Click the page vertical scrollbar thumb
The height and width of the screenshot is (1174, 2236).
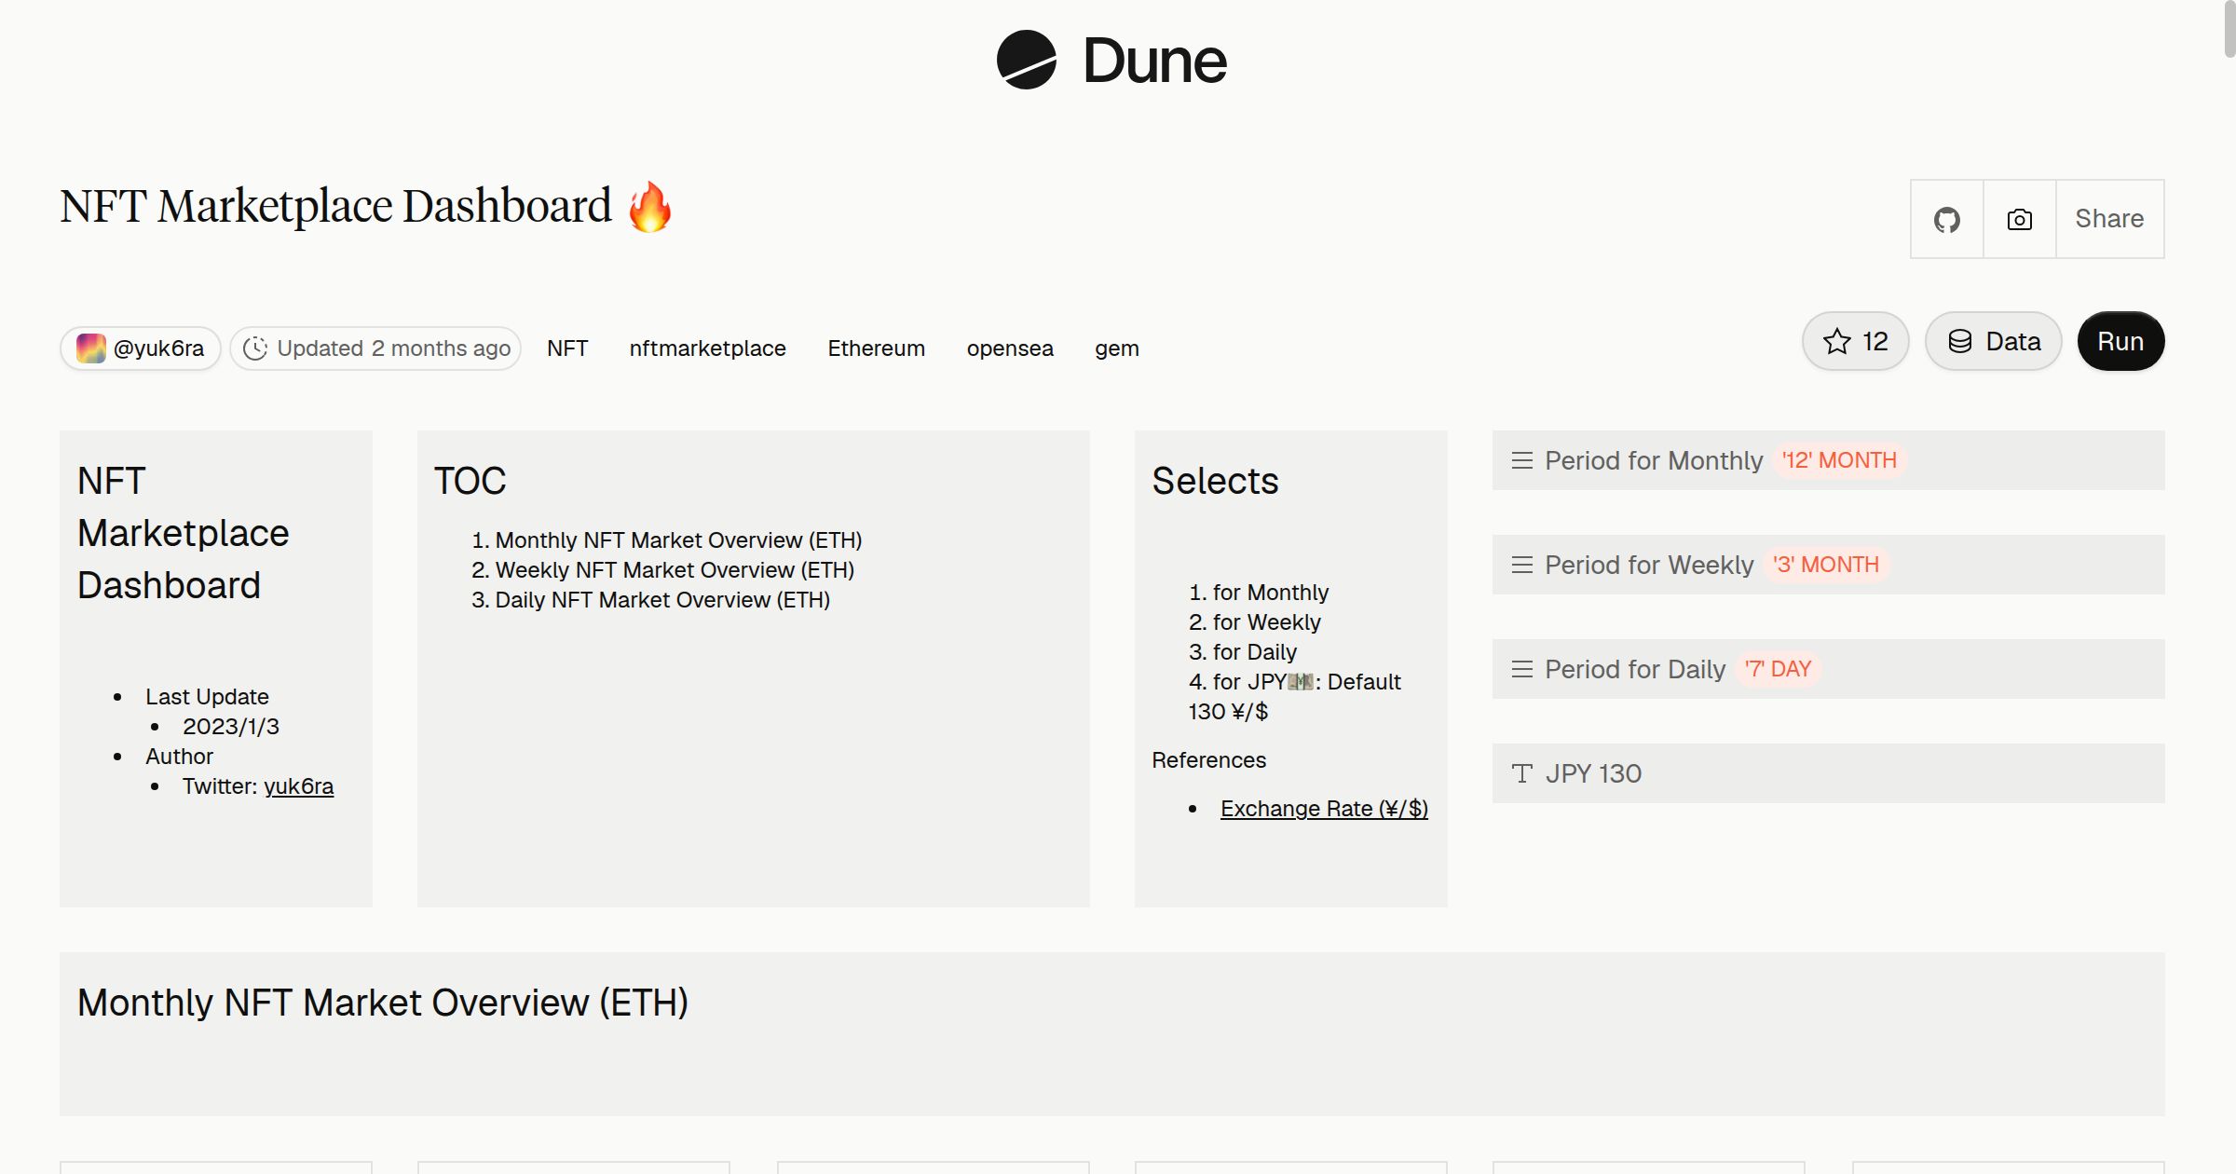pos(2229,30)
